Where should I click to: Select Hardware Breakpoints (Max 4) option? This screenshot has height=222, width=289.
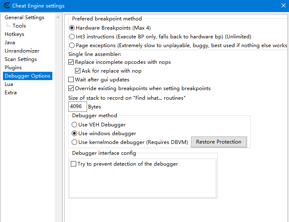72,28
